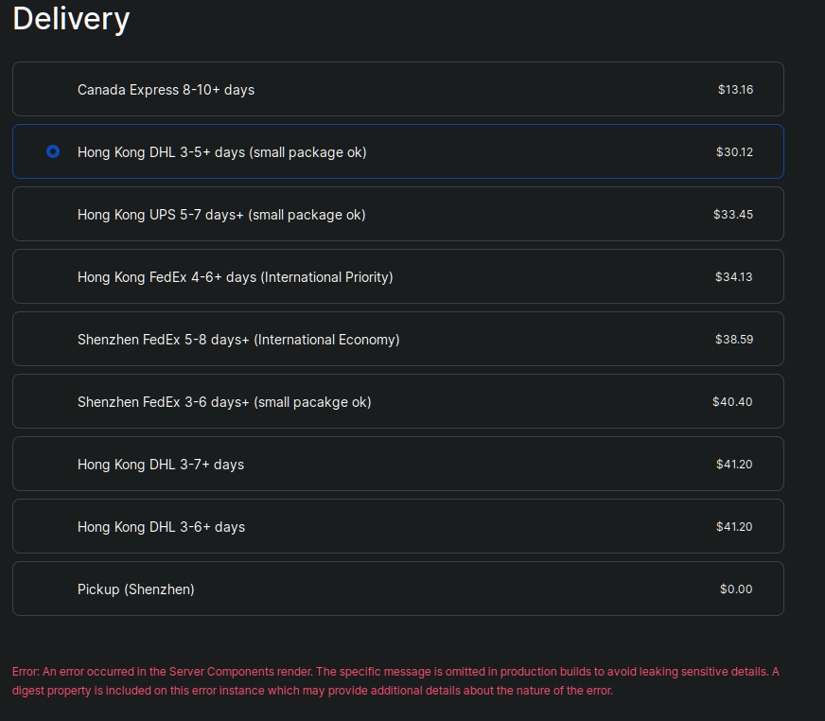Click the $41.20 price for DHL 3-6+ days
Viewport: 825px width, 721px height.
pos(734,527)
